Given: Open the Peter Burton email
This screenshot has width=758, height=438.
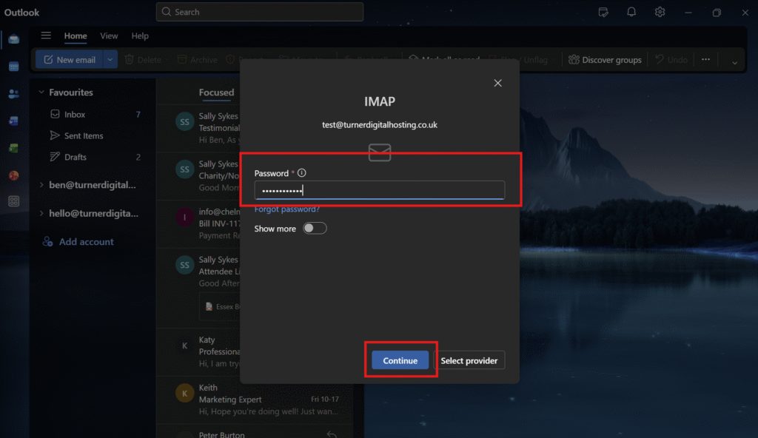Looking at the screenshot, I should pyautogui.click(x=255, y=432).
